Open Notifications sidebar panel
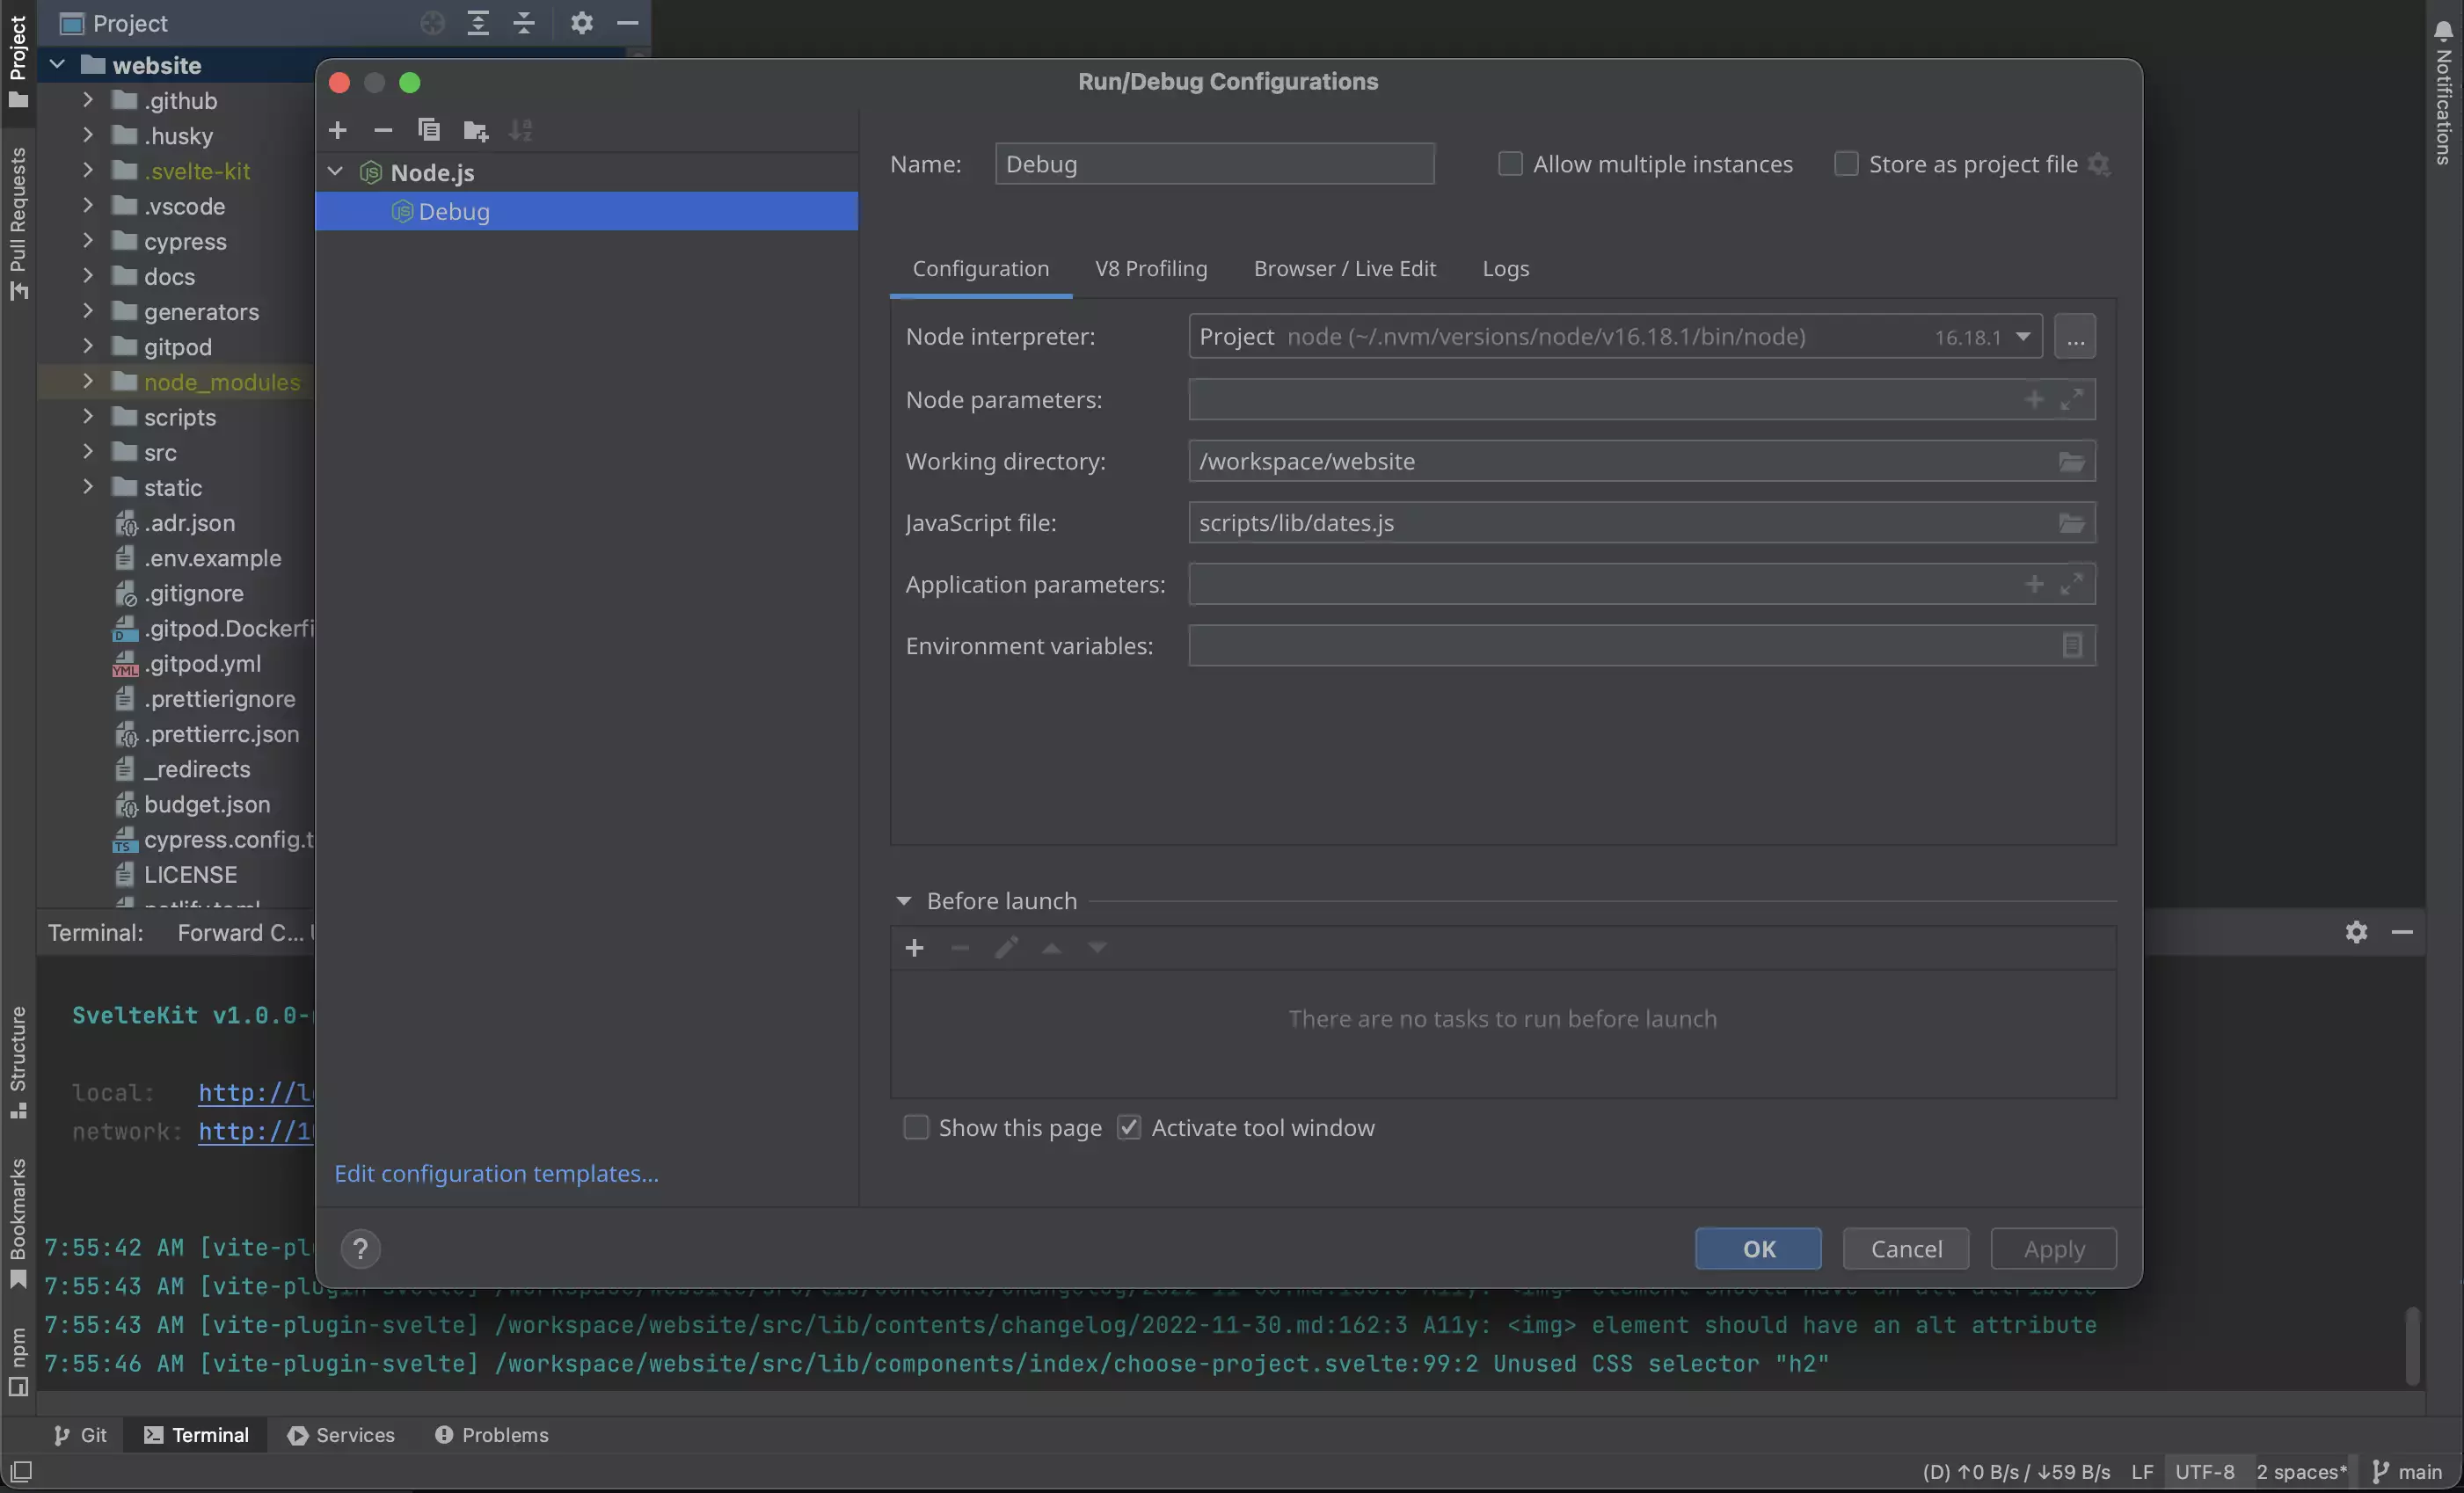Screen dimensions: 2464x1493 2443,92
